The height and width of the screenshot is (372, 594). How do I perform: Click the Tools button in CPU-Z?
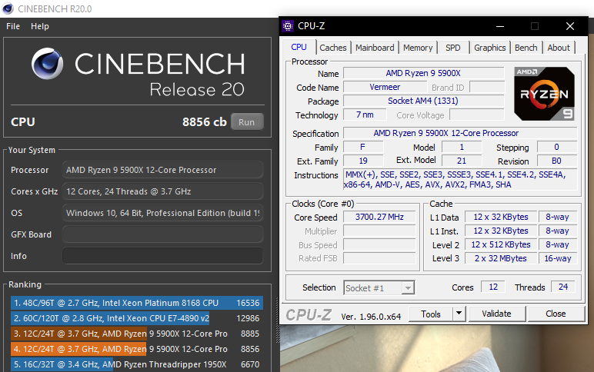(x=431, y=314)
